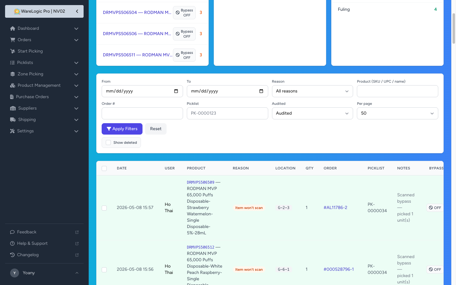456x285 pixels.
Task: Expand the Product Management menu chevron
Action: click(x=76, y=85)
